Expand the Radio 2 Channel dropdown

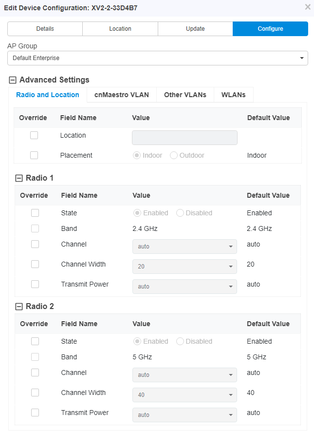[x=185, y=375]
